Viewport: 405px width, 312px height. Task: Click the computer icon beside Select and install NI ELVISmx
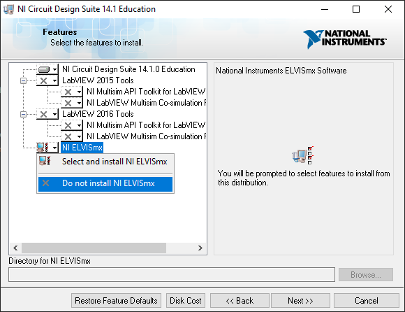point(45,161)
